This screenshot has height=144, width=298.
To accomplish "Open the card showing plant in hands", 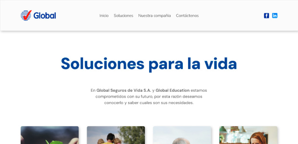I will [x=50, y=135].
